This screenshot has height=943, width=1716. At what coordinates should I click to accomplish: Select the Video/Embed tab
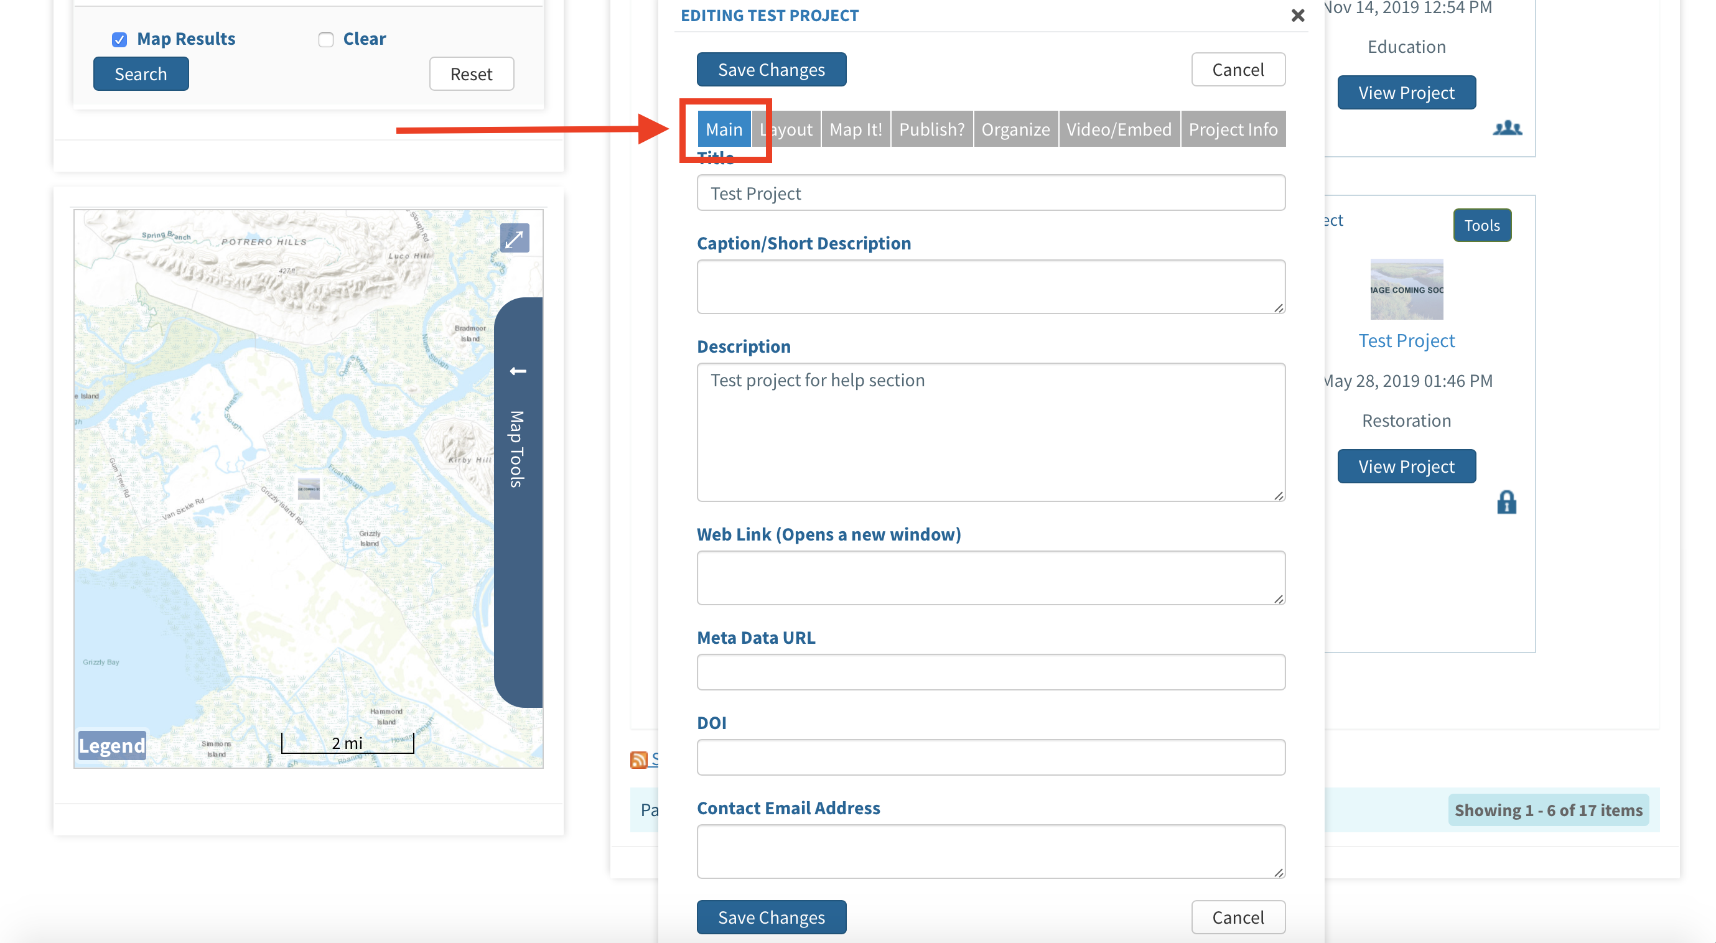pyautogui.click(x=1119, y=129)
